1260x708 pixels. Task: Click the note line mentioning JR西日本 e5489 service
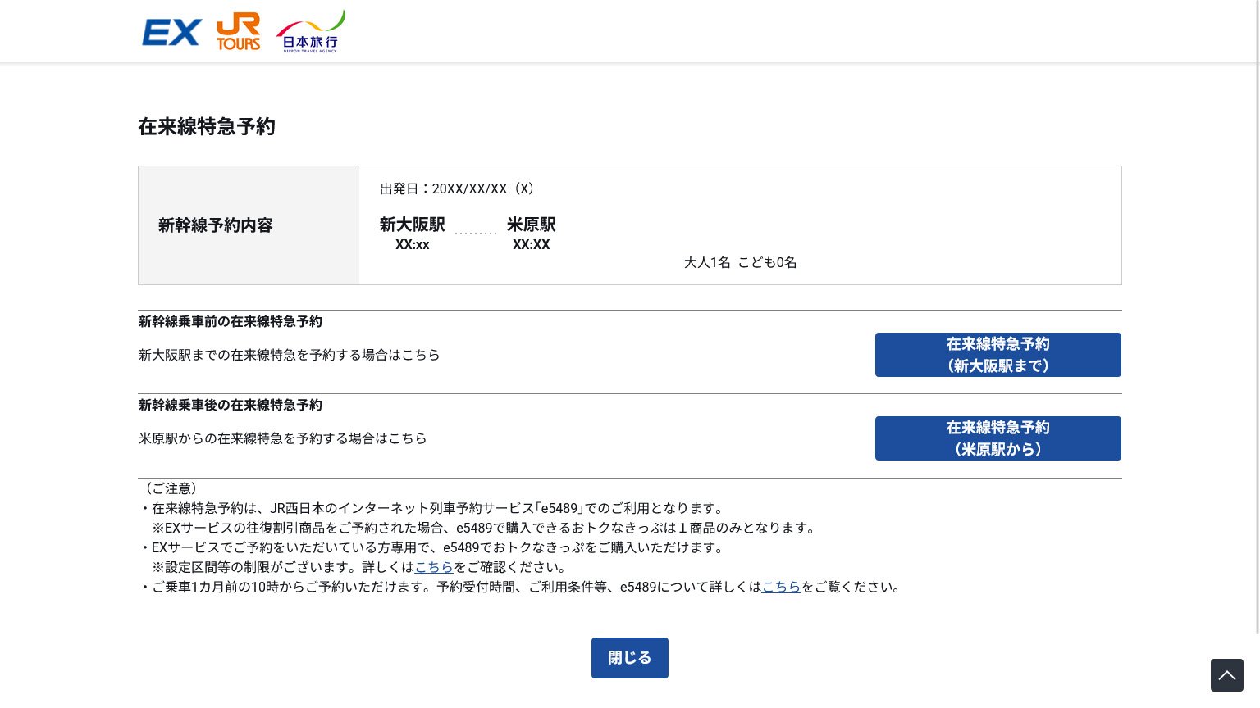coord(432,508)
